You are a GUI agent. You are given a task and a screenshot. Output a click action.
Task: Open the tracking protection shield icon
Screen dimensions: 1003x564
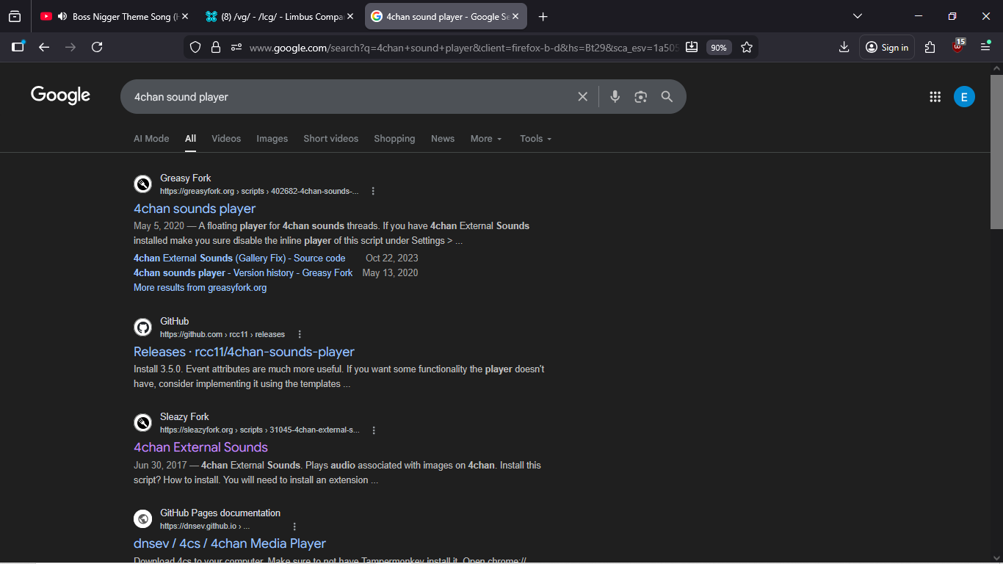(x=195, y=47)
